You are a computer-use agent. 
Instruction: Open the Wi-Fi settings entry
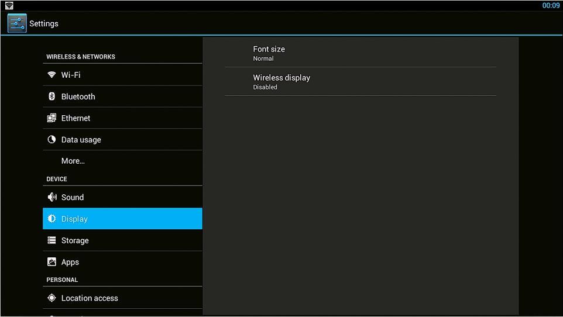[122, 75]
